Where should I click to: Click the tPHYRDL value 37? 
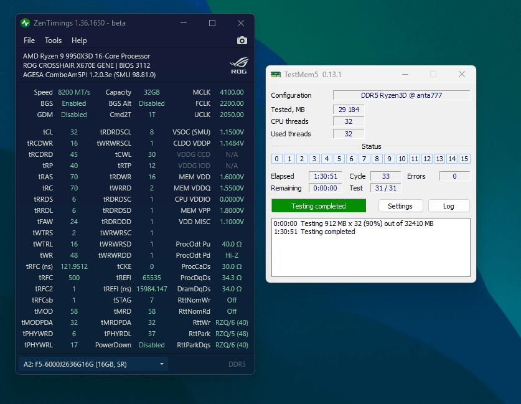[x=151, y=334]
